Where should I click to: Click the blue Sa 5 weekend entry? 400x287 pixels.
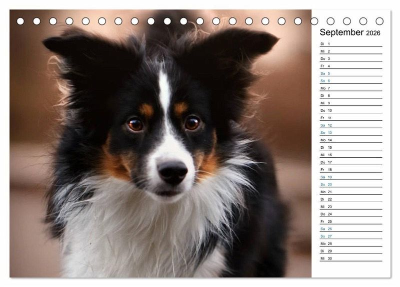[x=350, y=73]
